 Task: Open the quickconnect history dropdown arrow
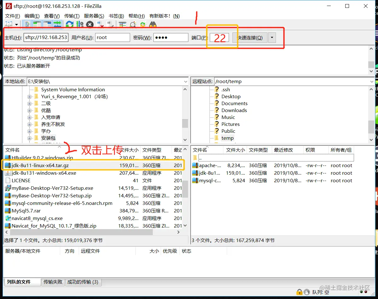(x=272, y=37)
